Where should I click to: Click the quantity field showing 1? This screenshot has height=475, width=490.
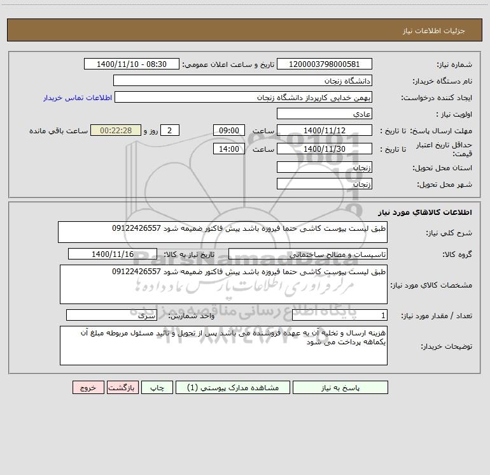[340, 316]
